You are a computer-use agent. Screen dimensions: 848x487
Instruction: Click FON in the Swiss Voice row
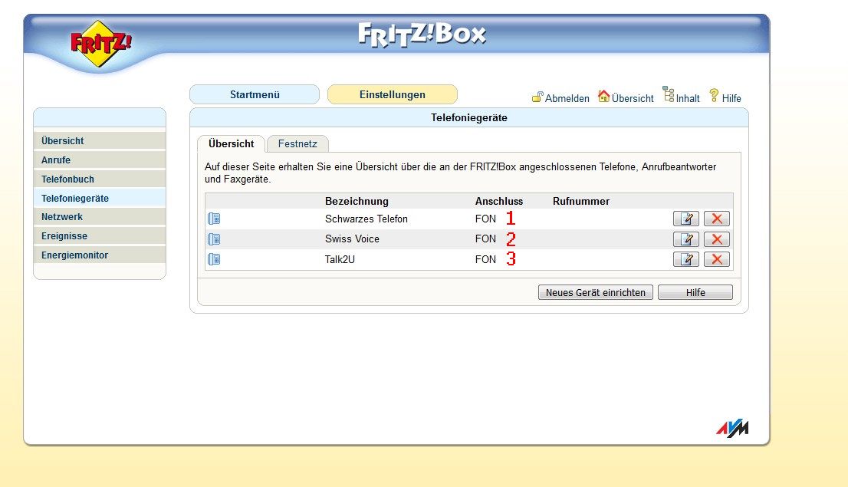485,239
